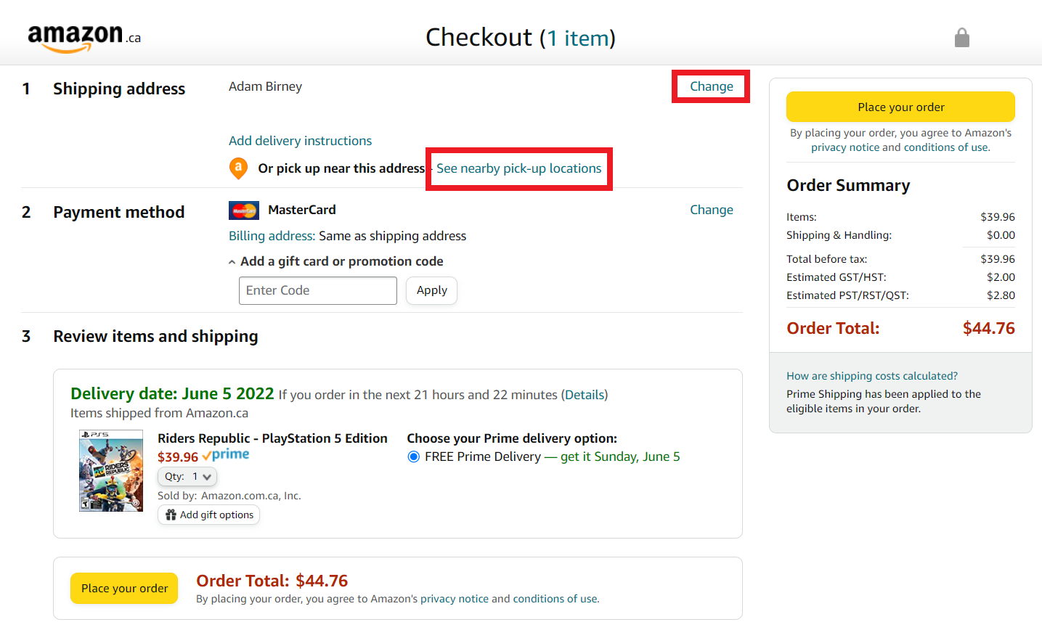See nearby pick-up locations
The height and width of the screenshot is (630, 1042).
point(518,168)
